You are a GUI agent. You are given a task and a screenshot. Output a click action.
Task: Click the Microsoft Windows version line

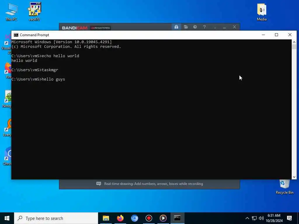(x=61, y=42)
